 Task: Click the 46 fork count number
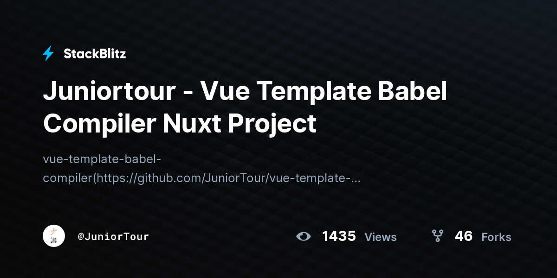pos(464,236)
